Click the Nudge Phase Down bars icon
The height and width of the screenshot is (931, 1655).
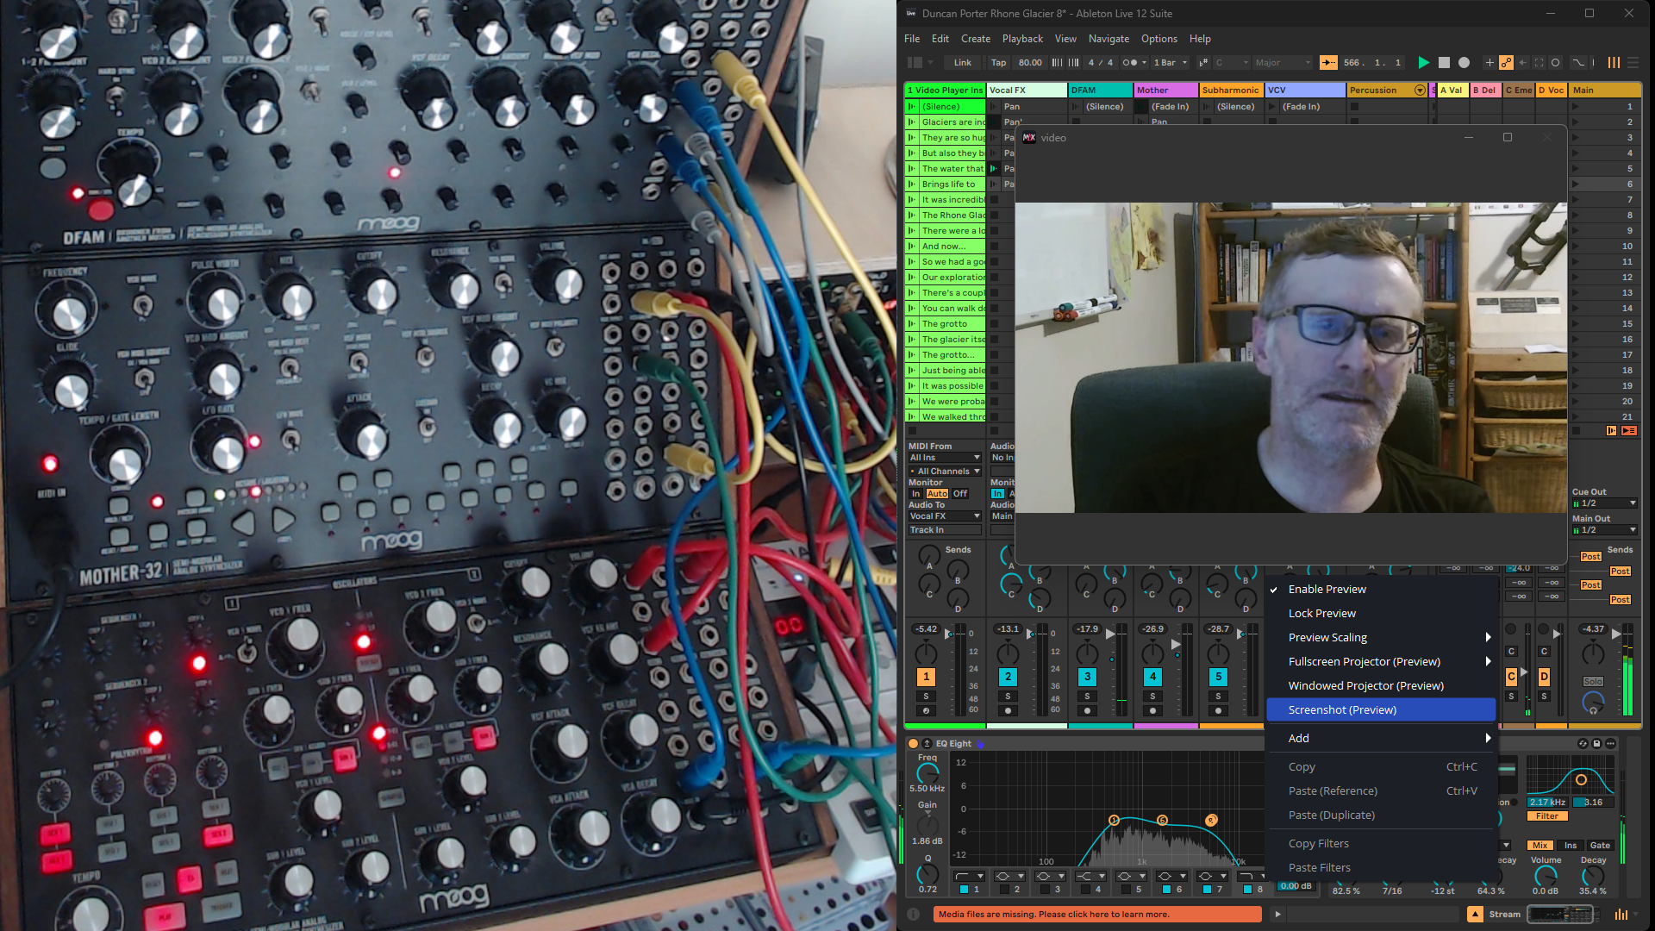[x=1058, y=63]
